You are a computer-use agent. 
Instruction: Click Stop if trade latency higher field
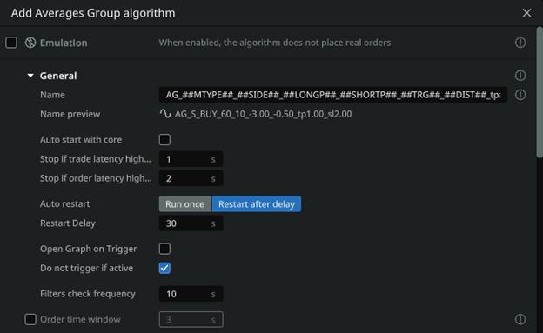191,159
